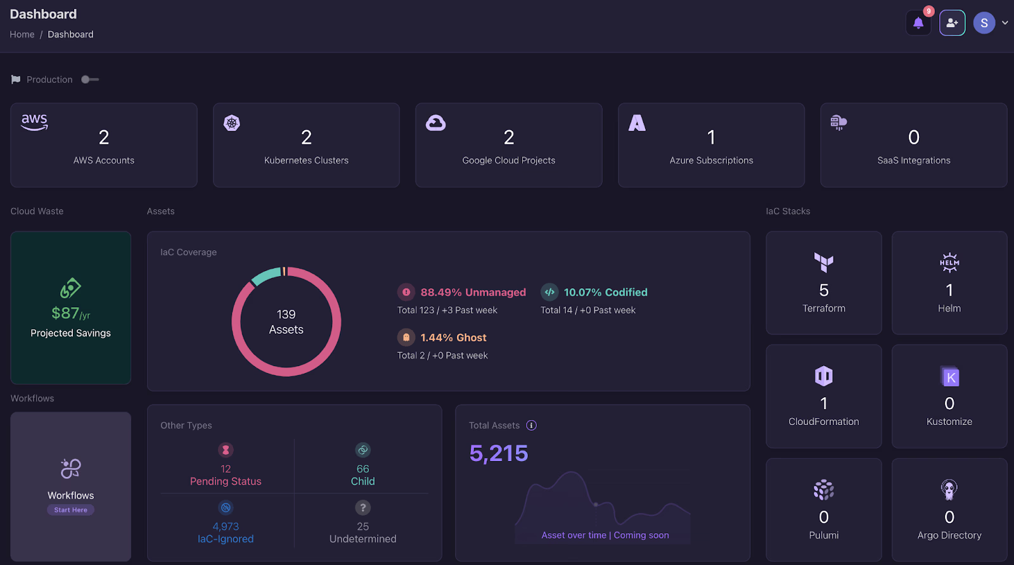Click Total 2 / +0 Past week text

click(x=442, y=355)
